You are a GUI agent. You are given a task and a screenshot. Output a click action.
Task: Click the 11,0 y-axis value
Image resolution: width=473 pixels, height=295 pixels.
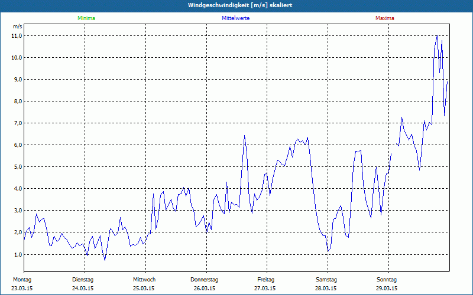(17, 36)
